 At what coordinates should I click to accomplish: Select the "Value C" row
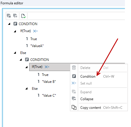49,96
